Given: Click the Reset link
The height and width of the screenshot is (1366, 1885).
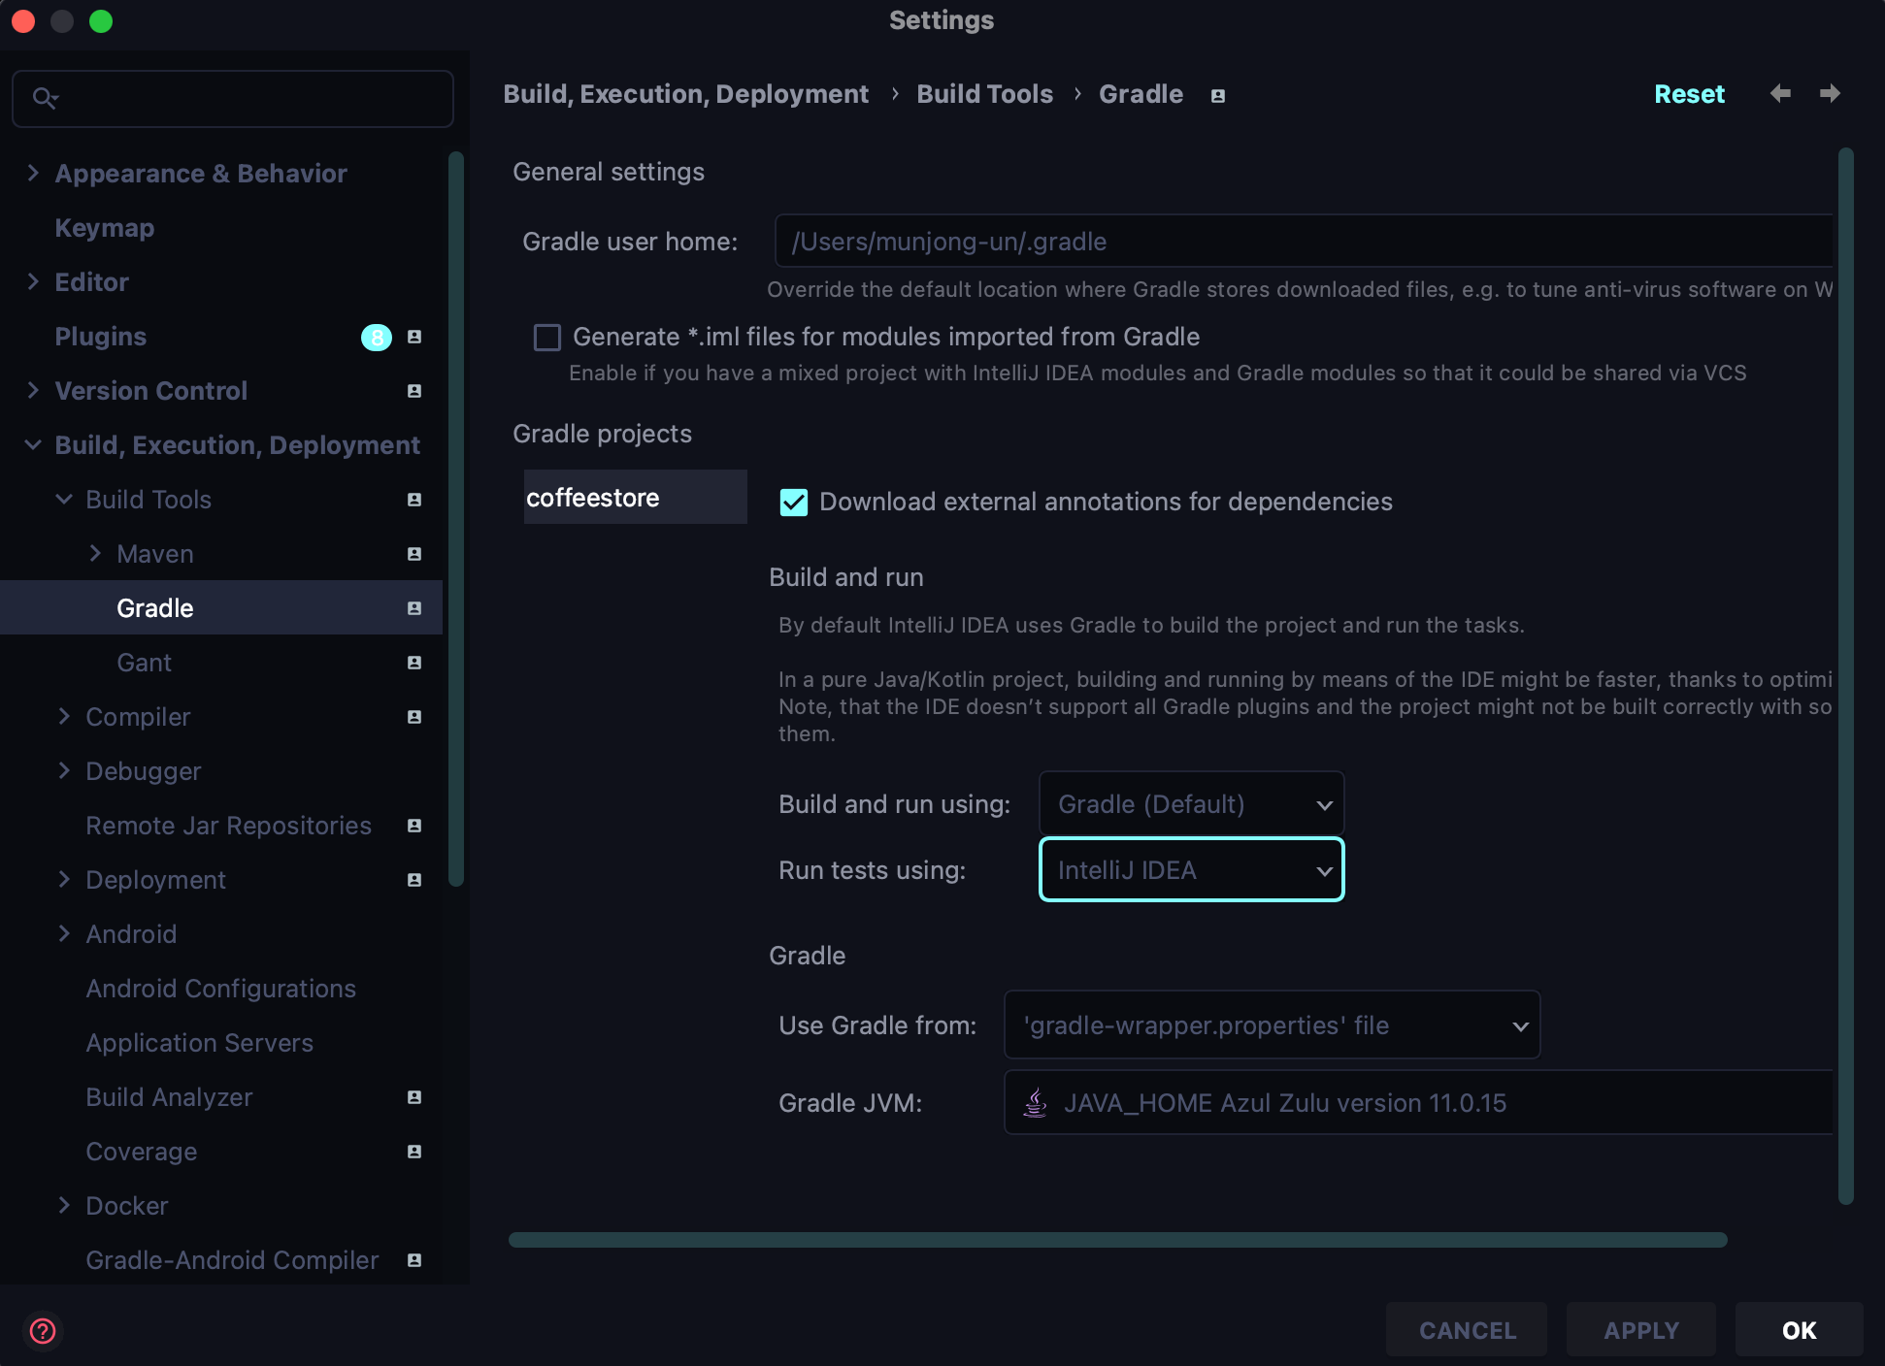Looking at the screenshot, I should [1689, 94].
